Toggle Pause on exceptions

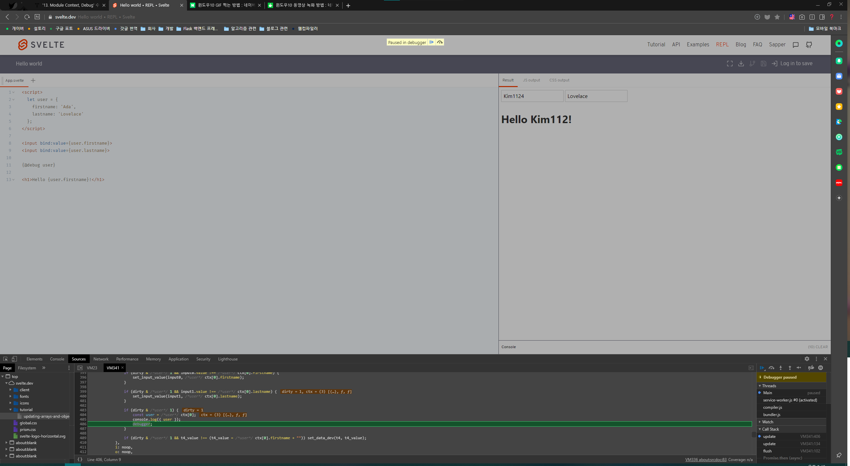click(x=821, y=368)
